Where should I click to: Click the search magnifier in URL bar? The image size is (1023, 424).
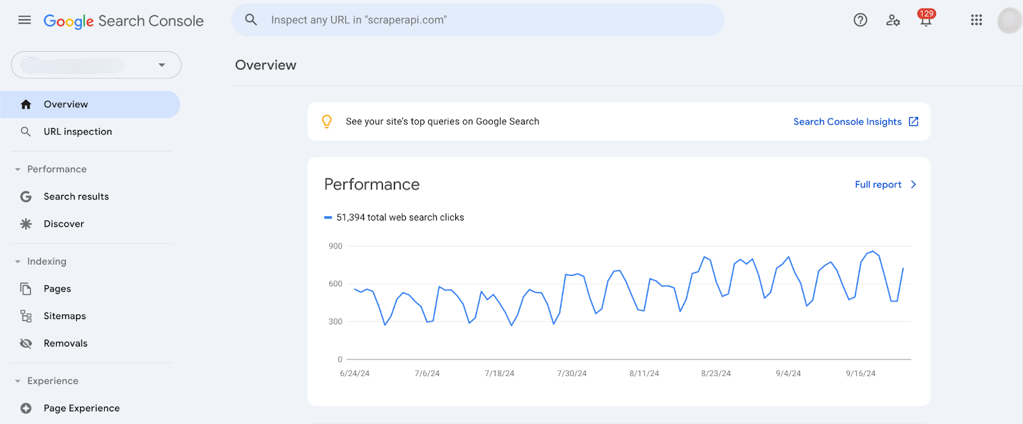click(x=251, y=20)
